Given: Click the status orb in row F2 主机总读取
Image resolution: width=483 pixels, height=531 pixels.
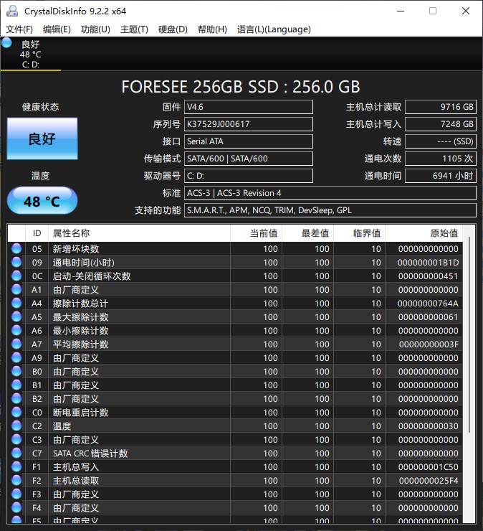Looking at the screenshot, I should [x=16, y=480].
